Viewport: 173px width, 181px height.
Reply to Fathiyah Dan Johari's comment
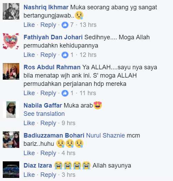(48, 55)
